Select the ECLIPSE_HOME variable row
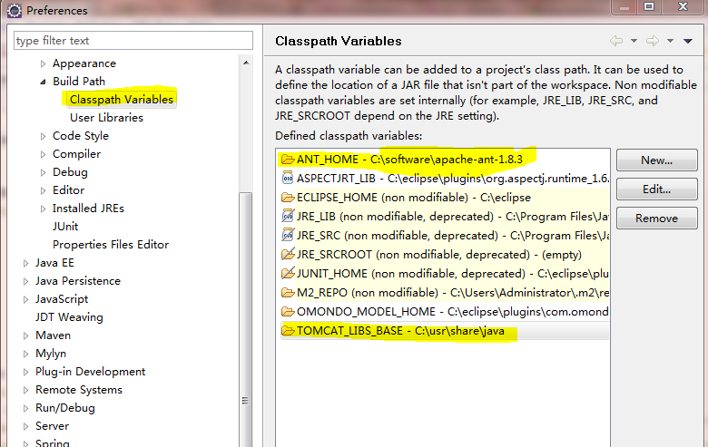708x447 pixels. coord(444,198)
